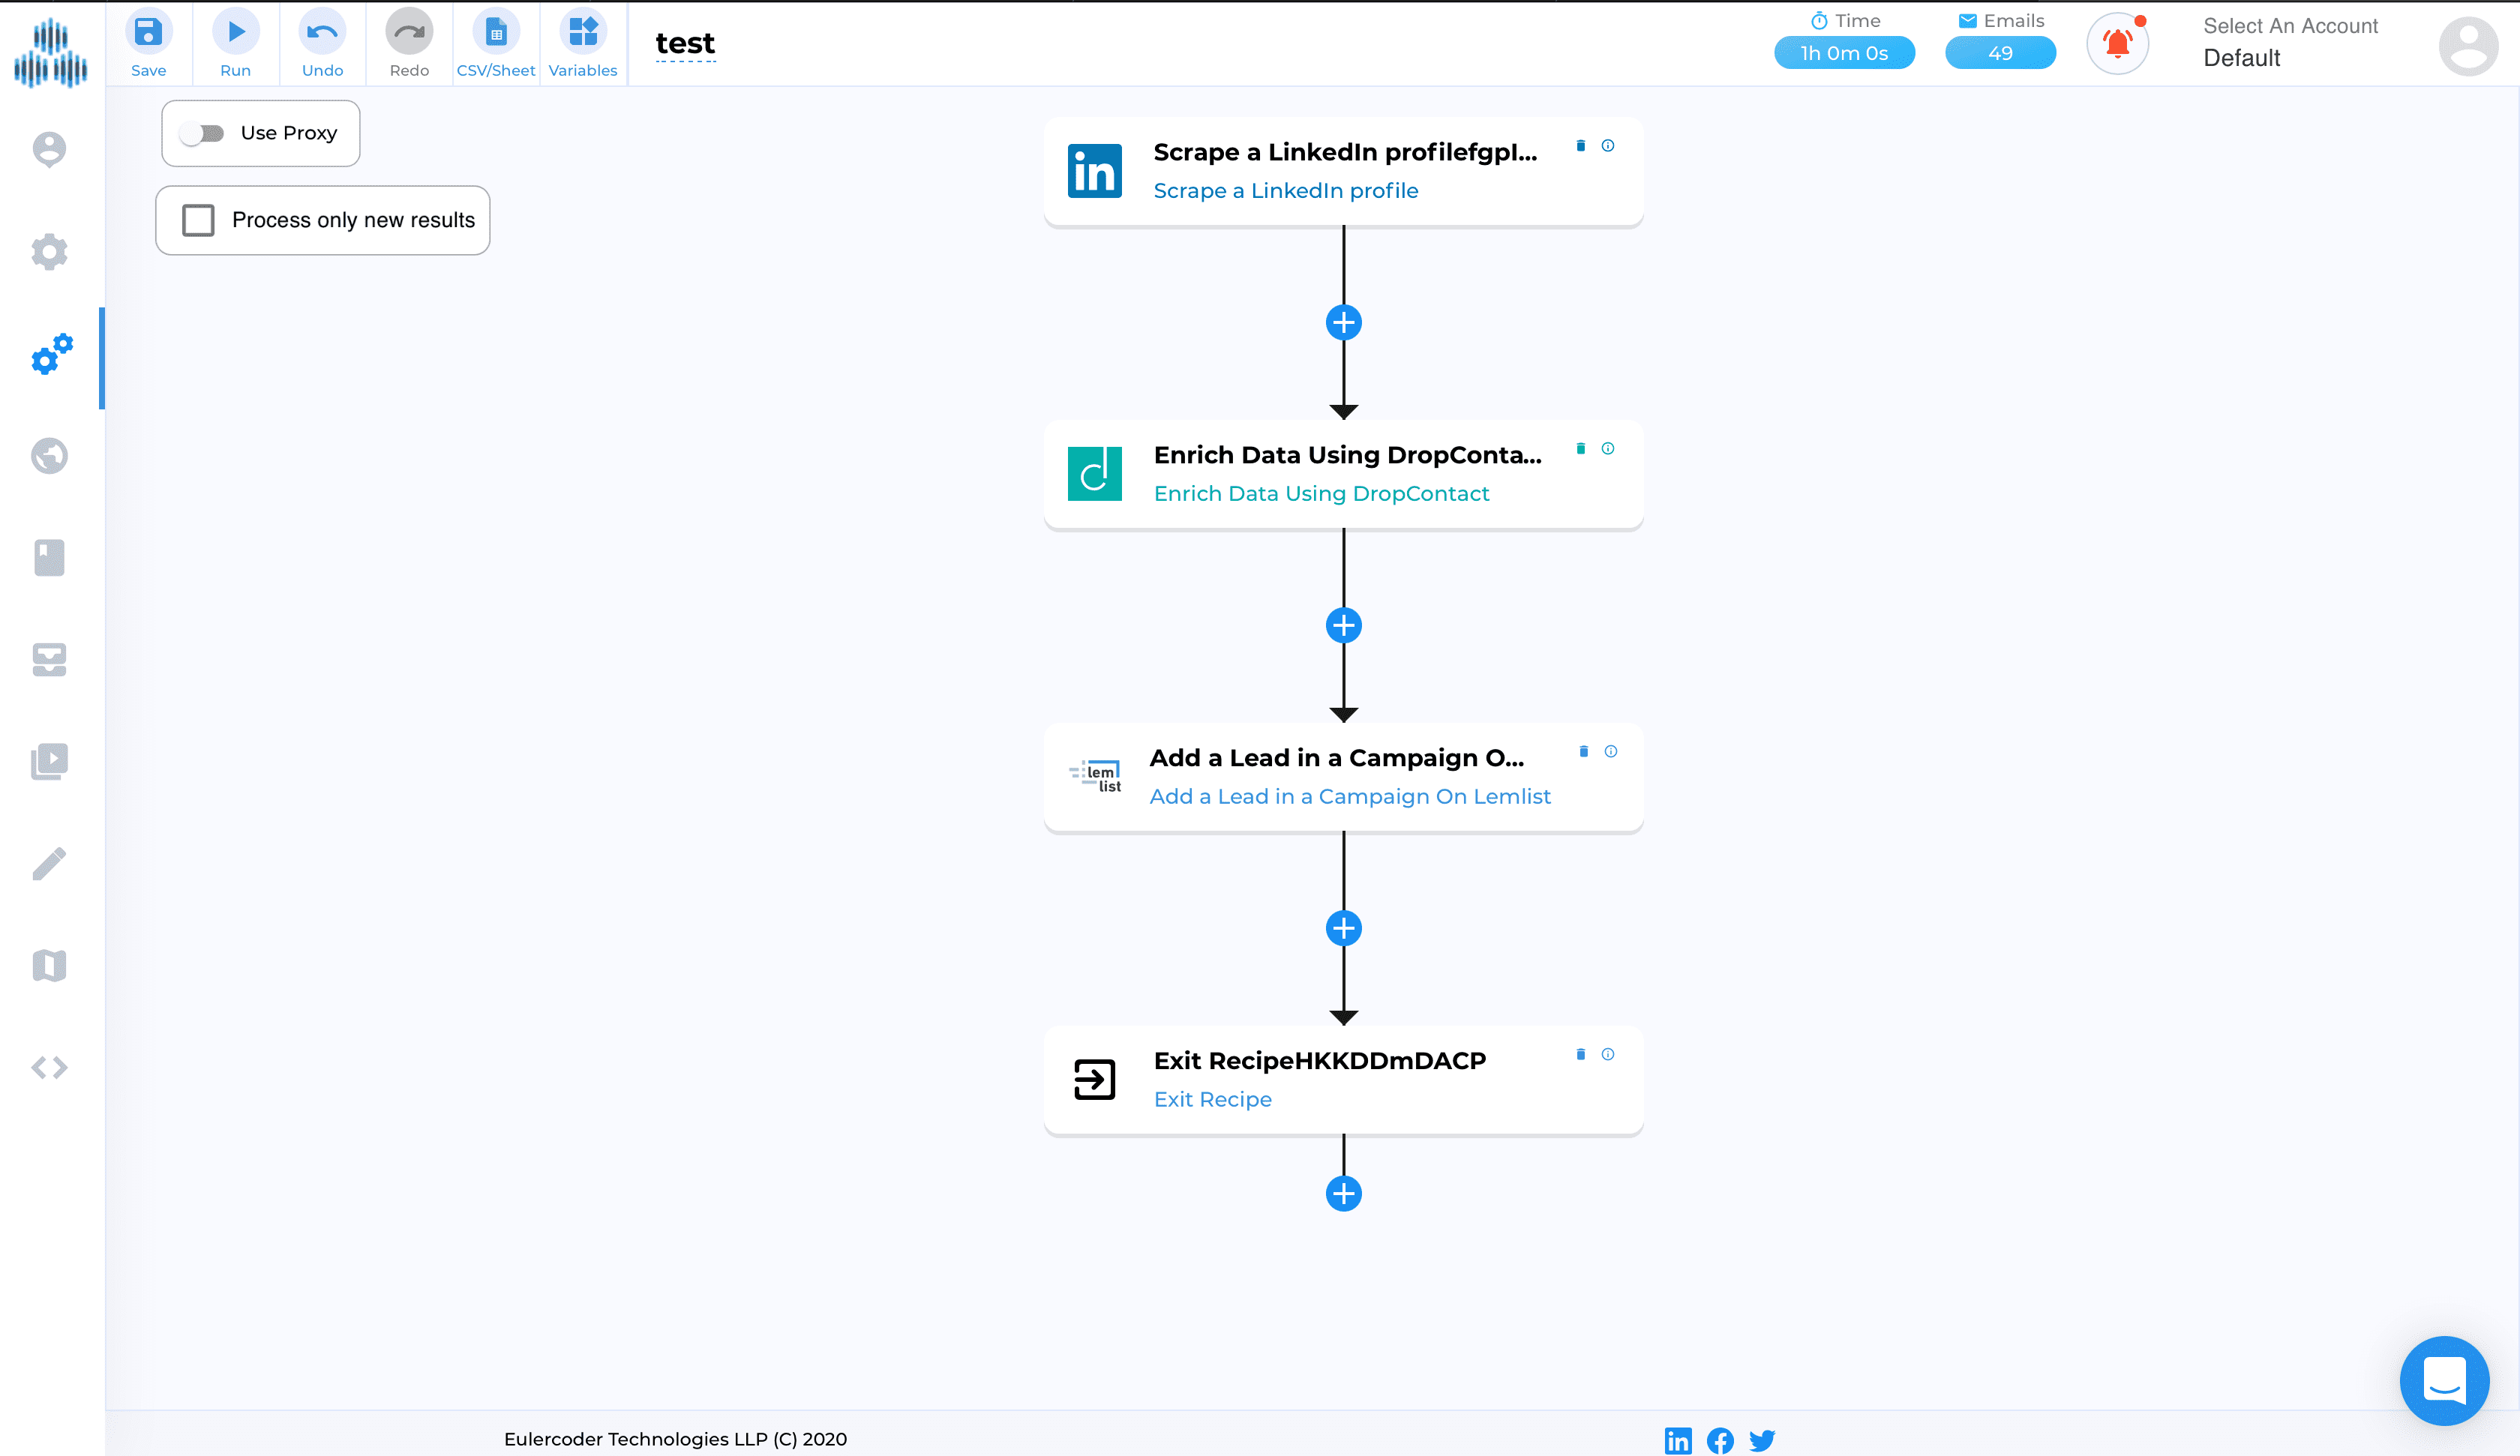Click the Time remaining badge '1h 0m 0s'
This screenshot has width=2520, height=1456.
(x=1844, y=53)
